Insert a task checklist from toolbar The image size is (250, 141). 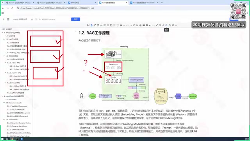click(x=111, y=25)
